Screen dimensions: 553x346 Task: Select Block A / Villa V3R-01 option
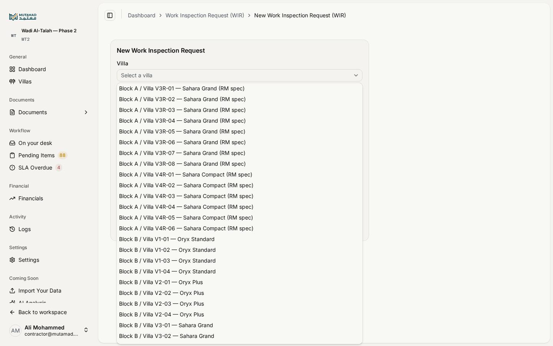[x=240, y=88]
